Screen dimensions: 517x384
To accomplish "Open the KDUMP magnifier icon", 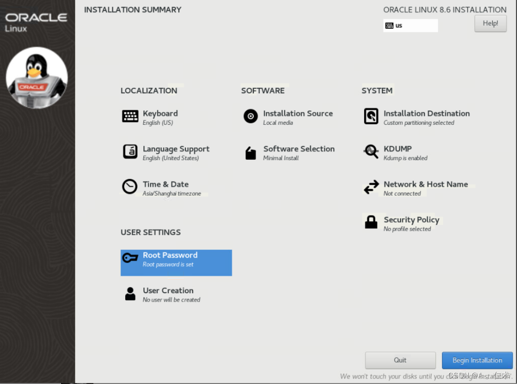I will pos(371,152).
